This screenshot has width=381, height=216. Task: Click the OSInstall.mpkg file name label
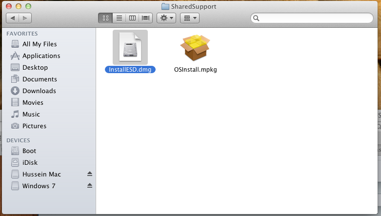[x=195, y=70]
